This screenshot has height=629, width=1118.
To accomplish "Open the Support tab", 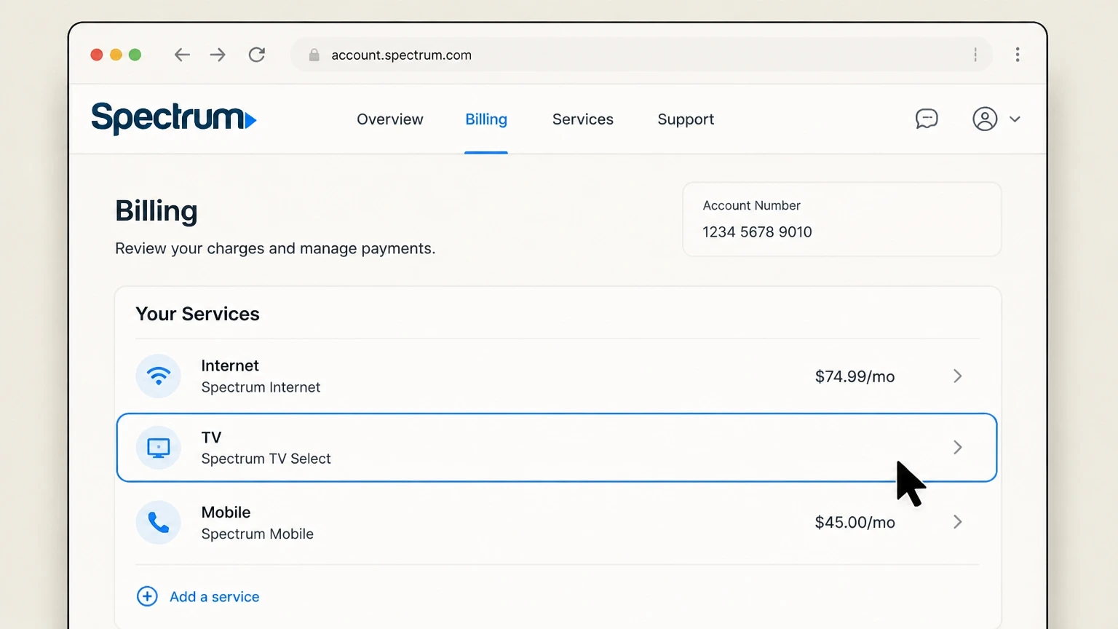I will pos(686,119).
